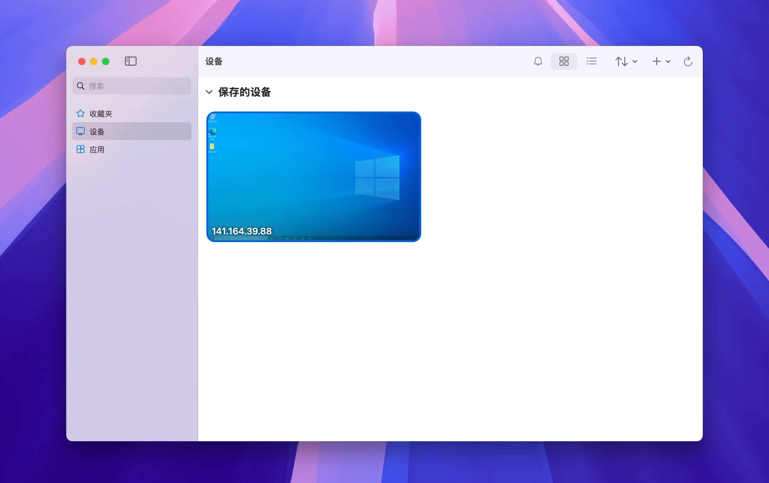Select 设备 in the sidebar

pos(132,131)
